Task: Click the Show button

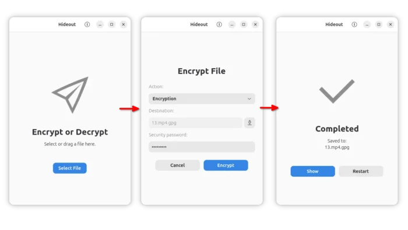Action: 312,171
